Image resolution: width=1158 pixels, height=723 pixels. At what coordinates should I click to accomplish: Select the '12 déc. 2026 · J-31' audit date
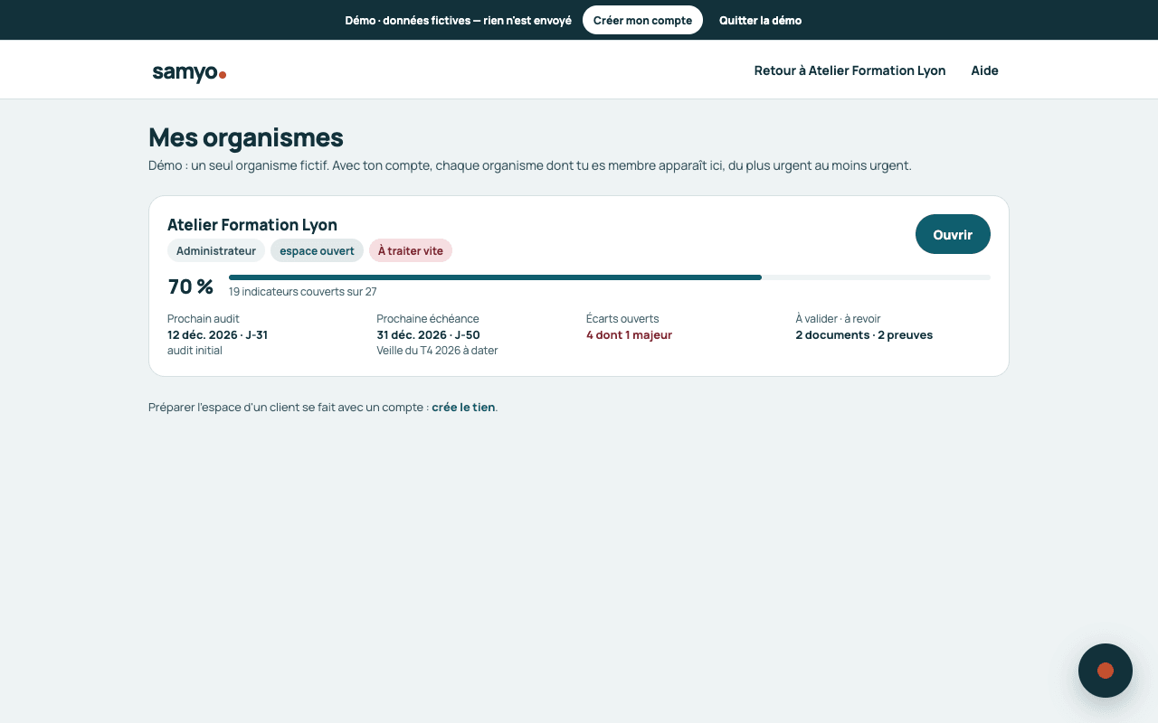click(217, 335)
